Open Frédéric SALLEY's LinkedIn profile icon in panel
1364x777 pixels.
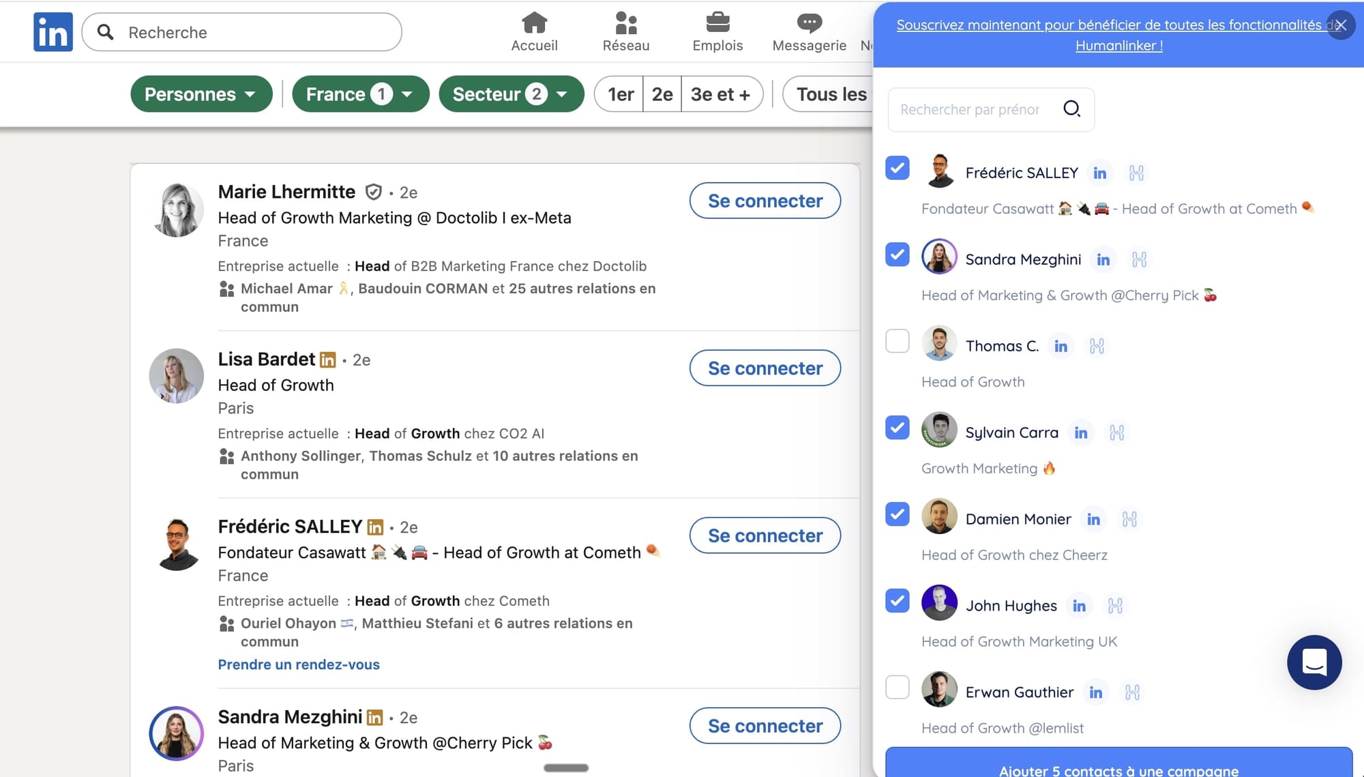coord(1099,173)
